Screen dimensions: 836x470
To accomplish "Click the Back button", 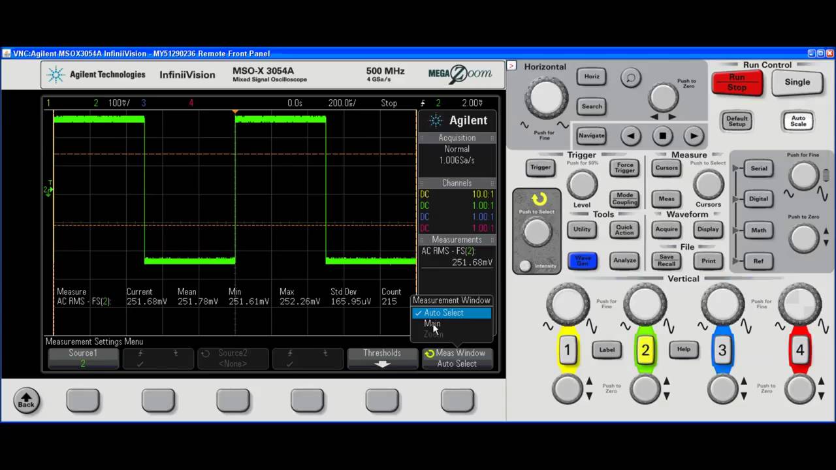I will pyautogui.click(x=26, y=399).
